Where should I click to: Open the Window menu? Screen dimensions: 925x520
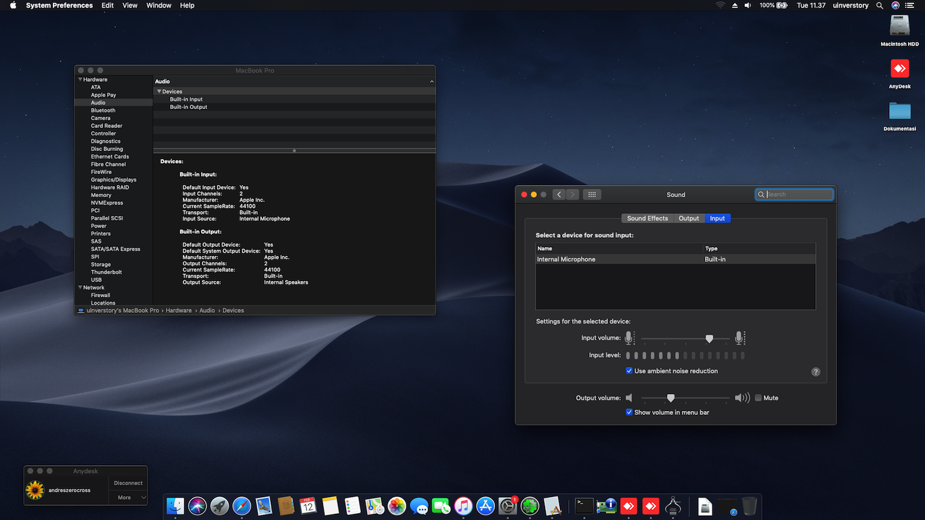pos(159,5)
